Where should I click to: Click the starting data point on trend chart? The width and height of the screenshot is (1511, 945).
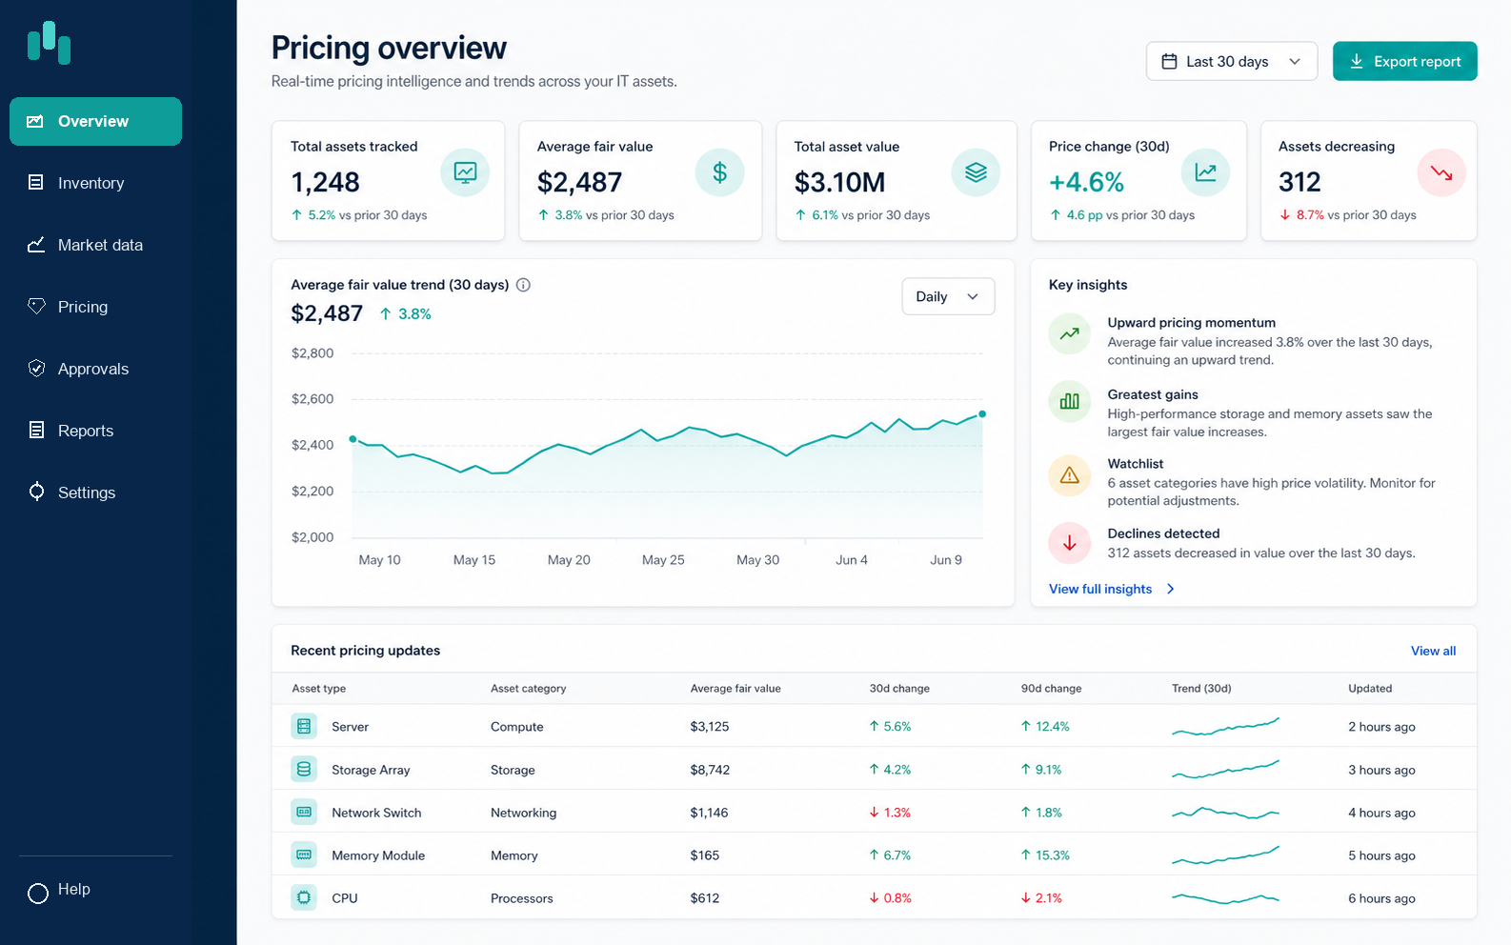[x=353, y=439]
